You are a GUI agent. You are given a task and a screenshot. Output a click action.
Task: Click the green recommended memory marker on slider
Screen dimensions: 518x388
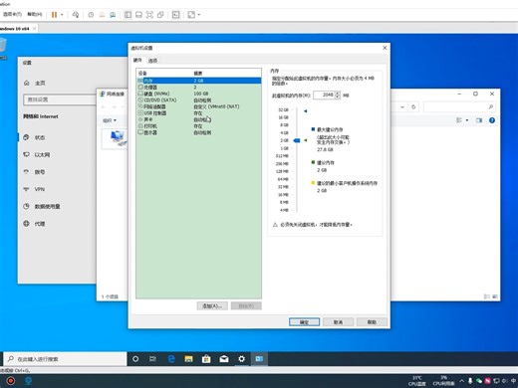click(306, 140)
